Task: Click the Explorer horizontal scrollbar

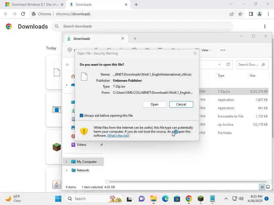Action: (188, 182)
